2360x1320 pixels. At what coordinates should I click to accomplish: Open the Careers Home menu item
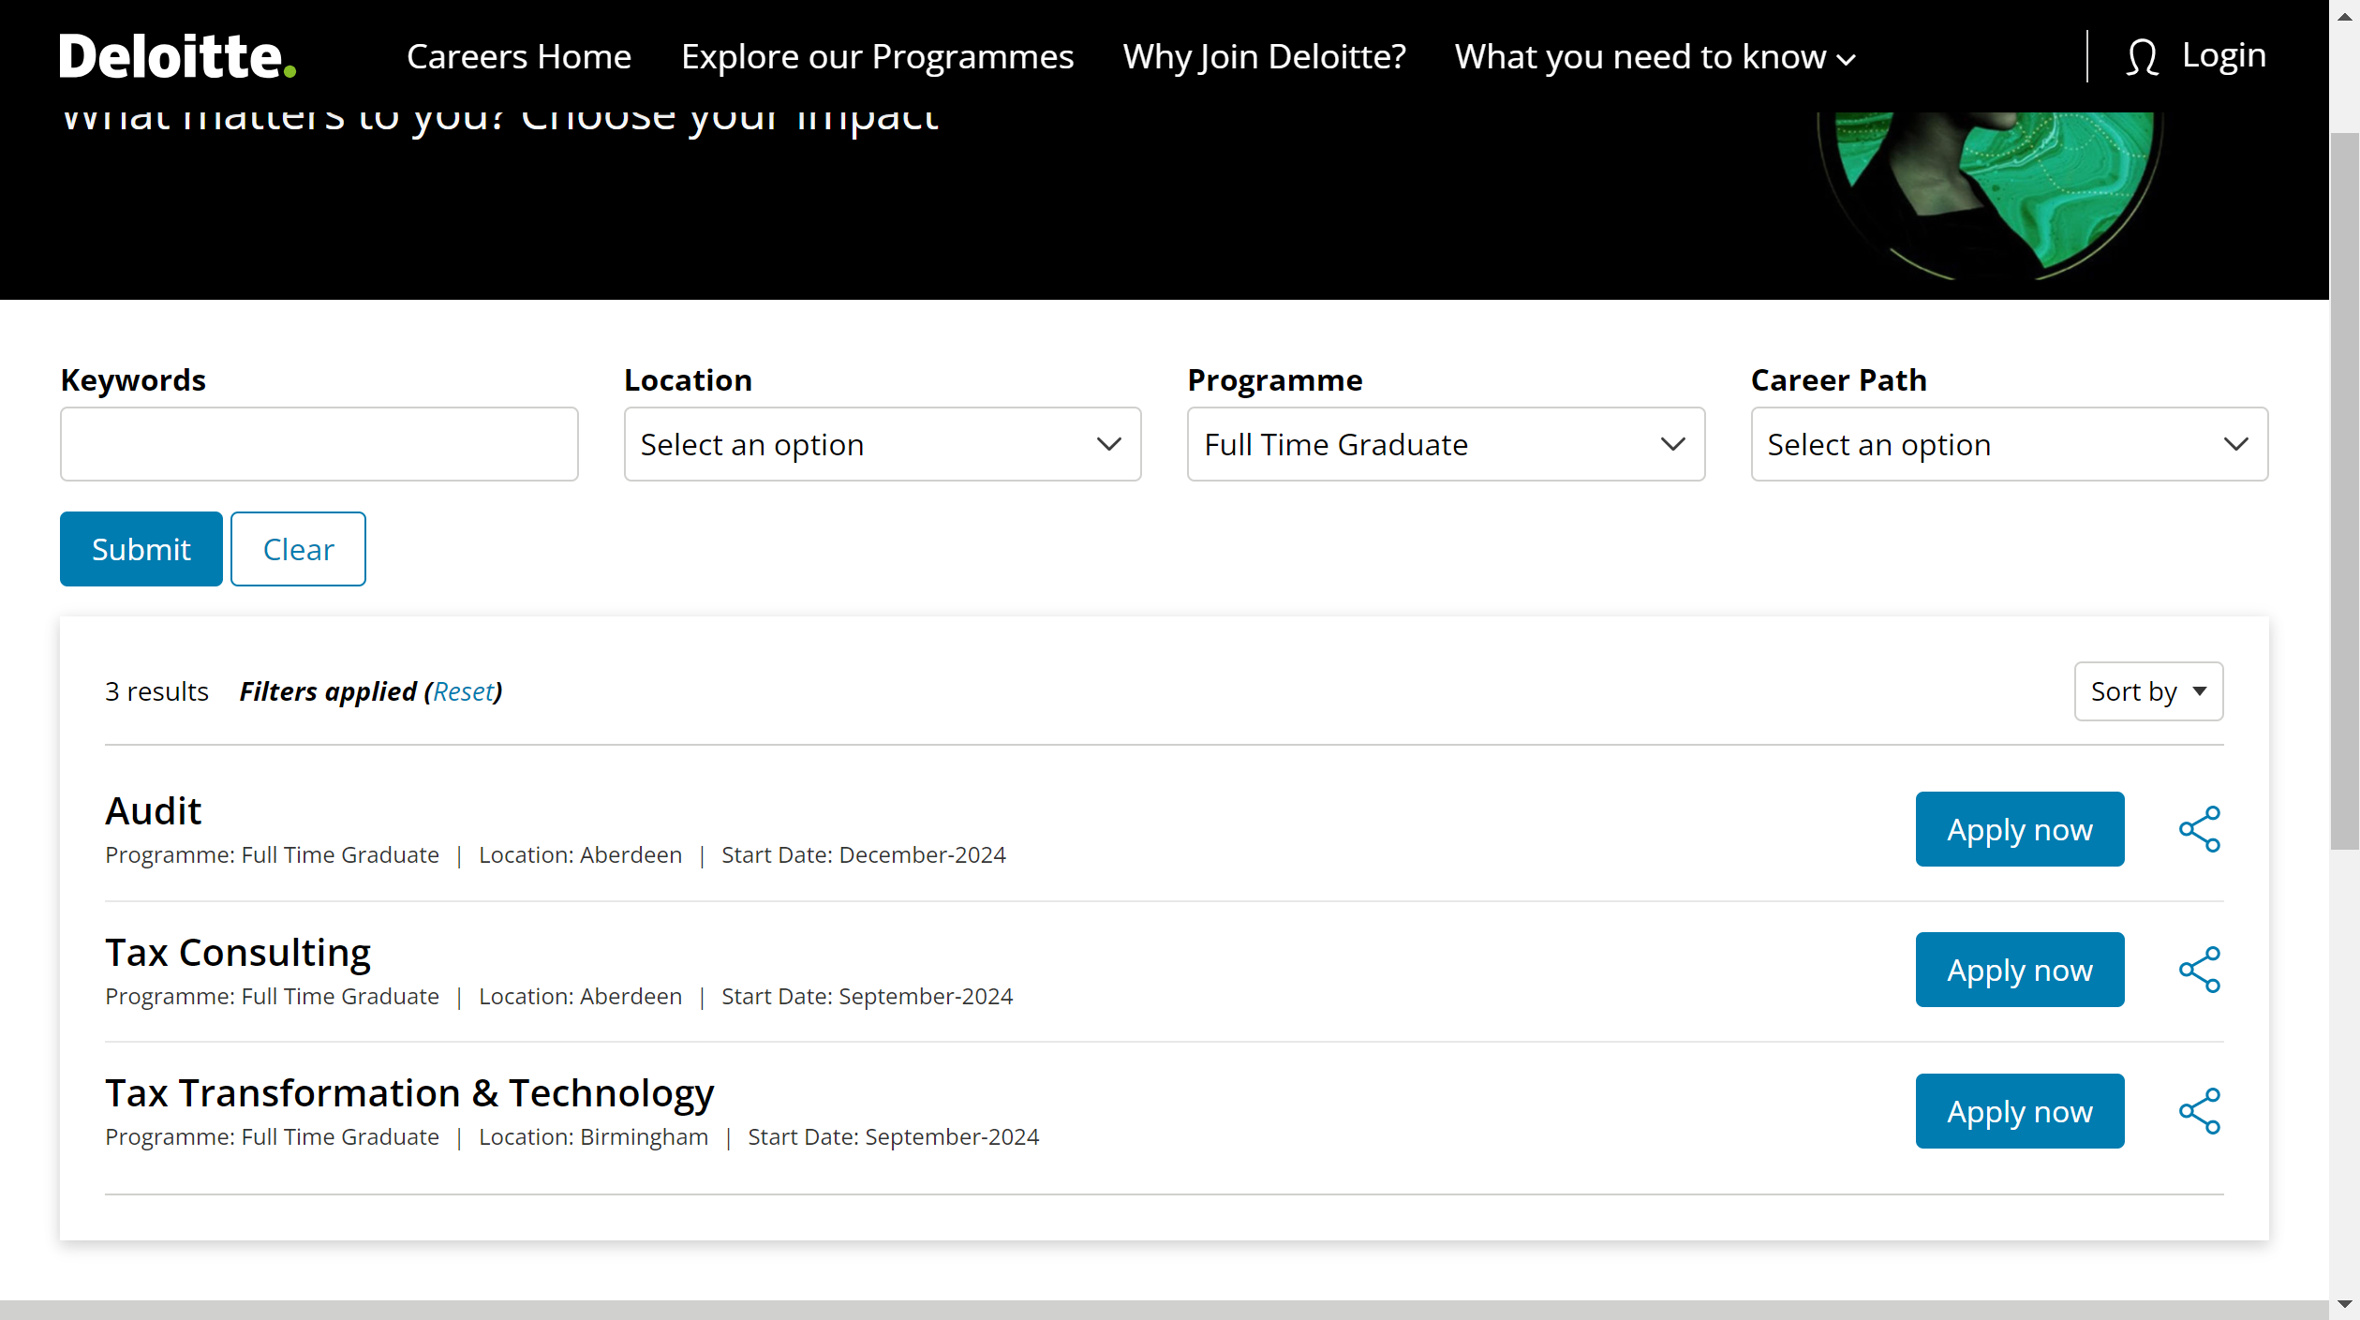(x=519, y=56)
